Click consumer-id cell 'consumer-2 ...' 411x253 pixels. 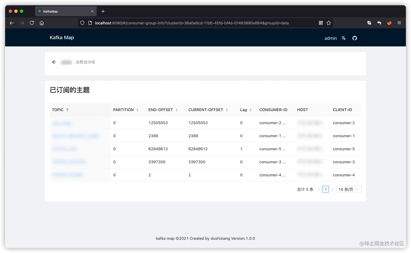(272, 123)
